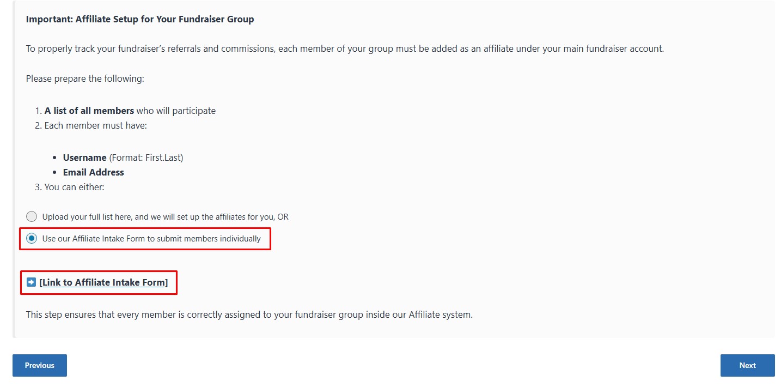The height and width of the screenshot is (387, 781).
Task: Click the "OR" ending the upload option
Action: tap(283, 217)
